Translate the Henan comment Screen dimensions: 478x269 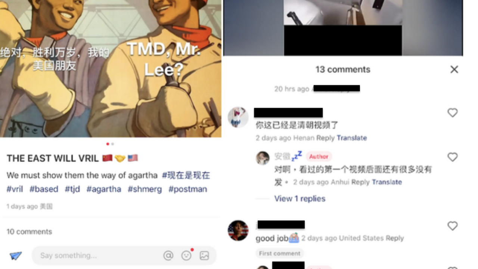coord(352,138)
